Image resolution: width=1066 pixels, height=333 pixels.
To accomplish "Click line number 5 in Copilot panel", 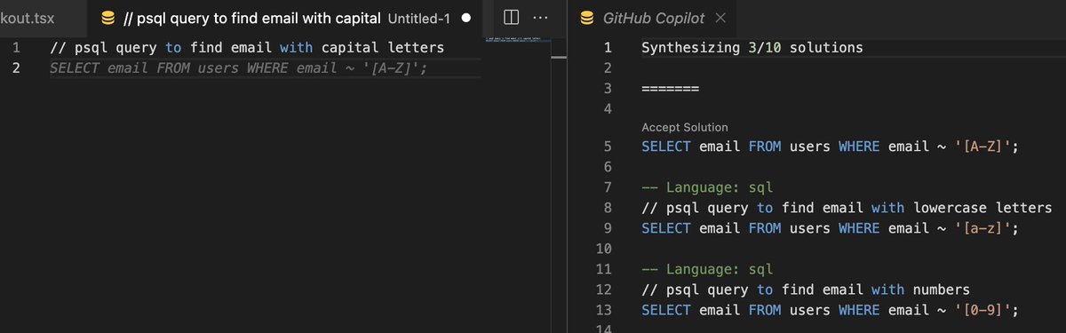I will pyautogui.click(x=608, y=147).
